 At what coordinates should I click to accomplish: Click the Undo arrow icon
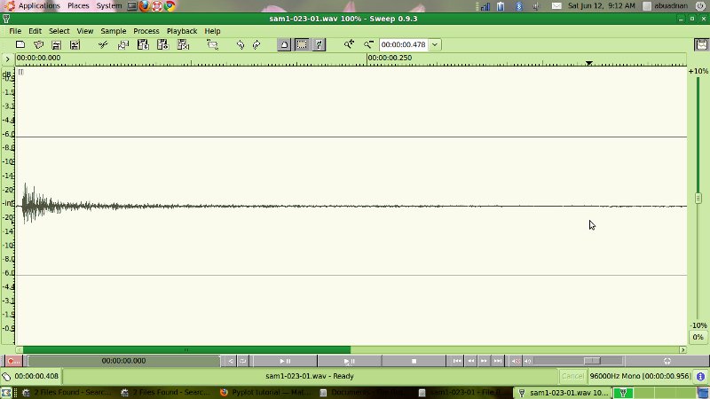240,44
